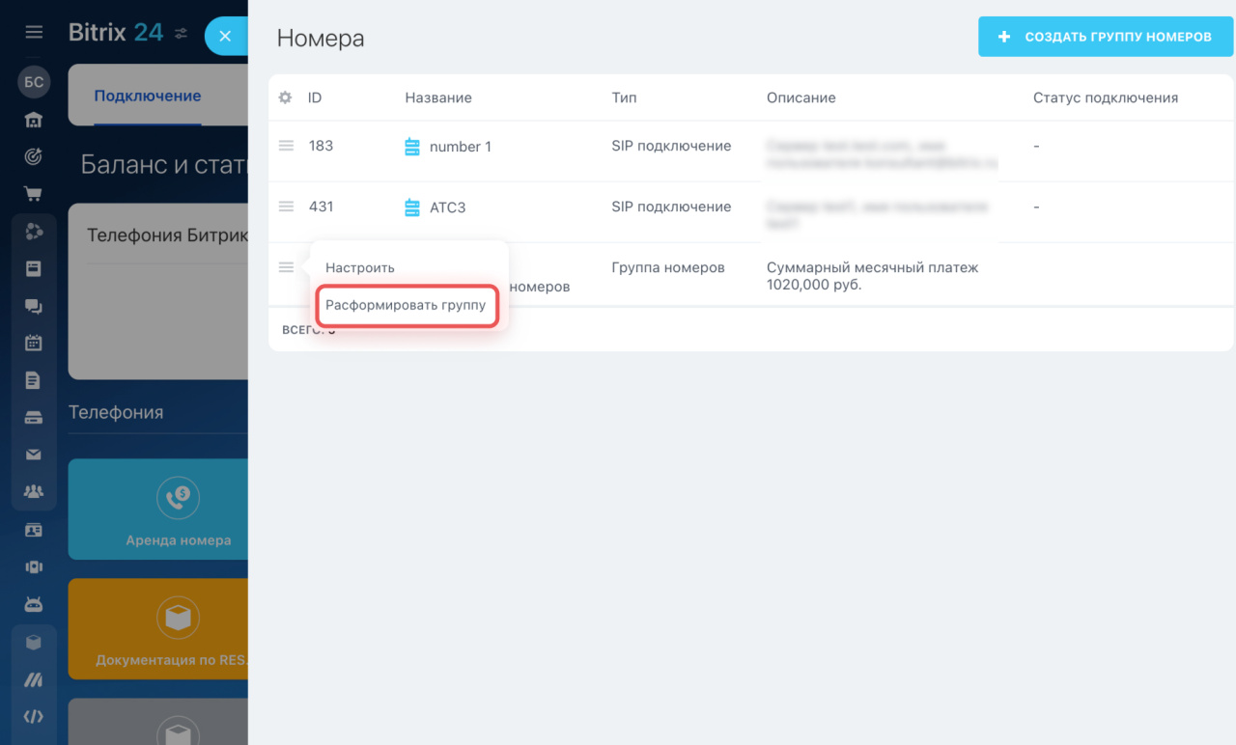Open the robot automation icon in sidebar
The height and width of the screenshot is (745, 1236).
(34, 604)
